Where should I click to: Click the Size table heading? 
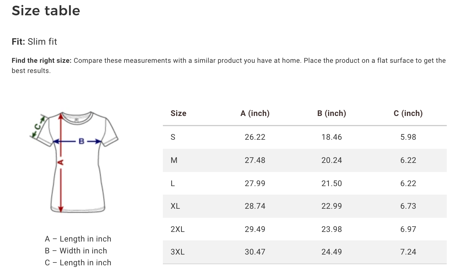click(x=46, y=11)
